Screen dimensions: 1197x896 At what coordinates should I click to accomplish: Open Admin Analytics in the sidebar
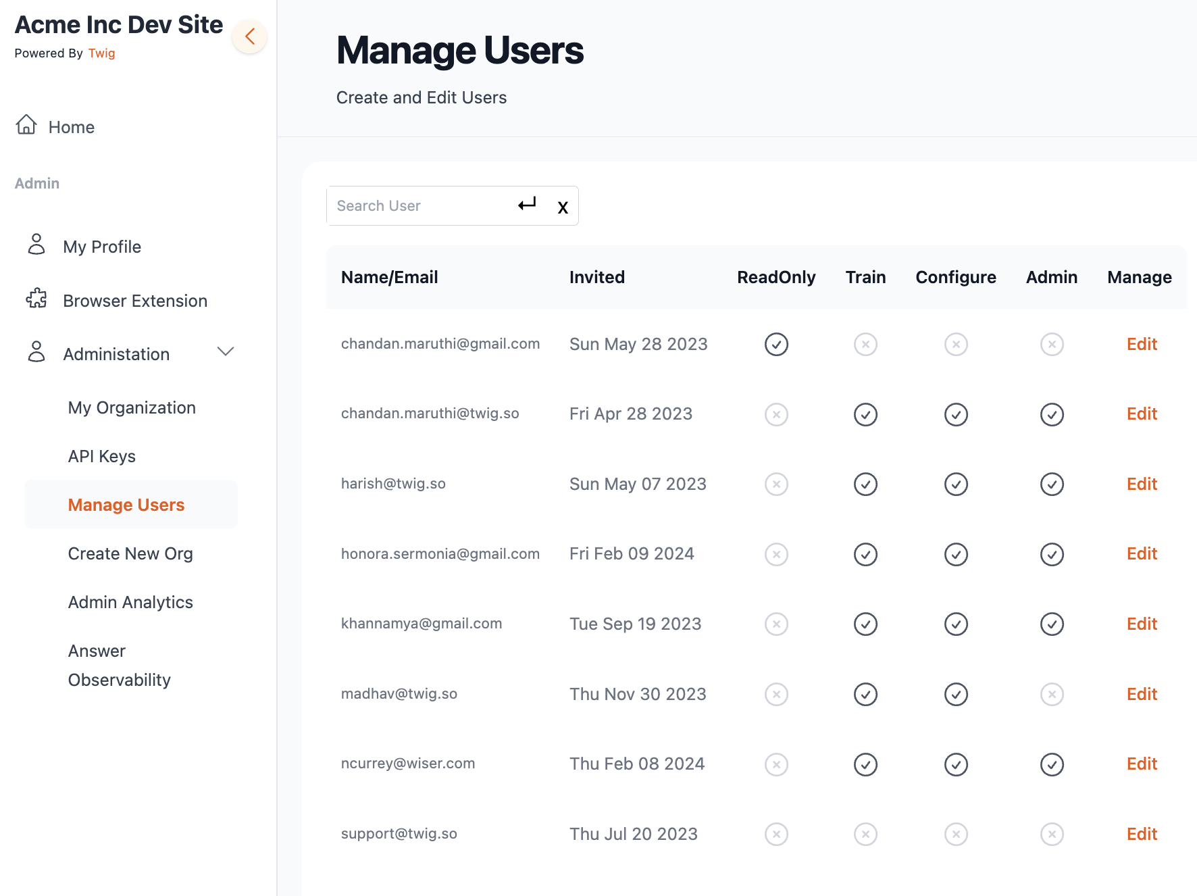pyautogui.click(x=130, y=603)
